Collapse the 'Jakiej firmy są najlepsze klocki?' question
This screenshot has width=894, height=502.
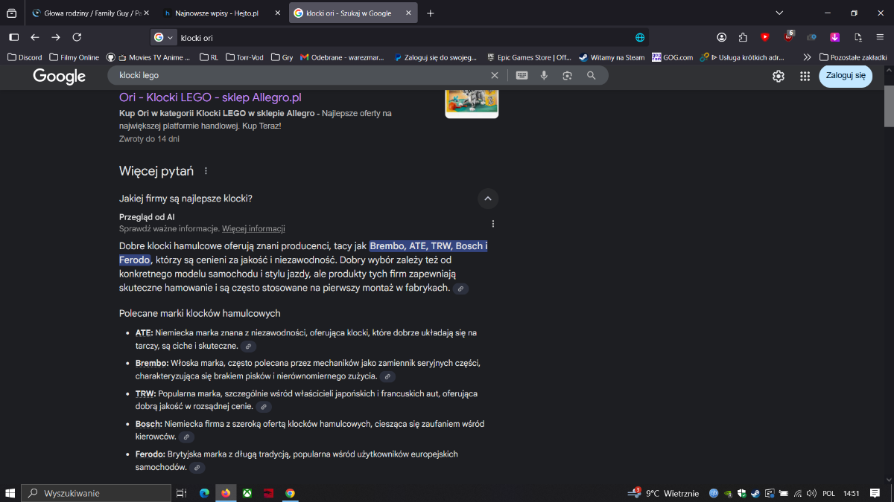[x=488, y=199]
